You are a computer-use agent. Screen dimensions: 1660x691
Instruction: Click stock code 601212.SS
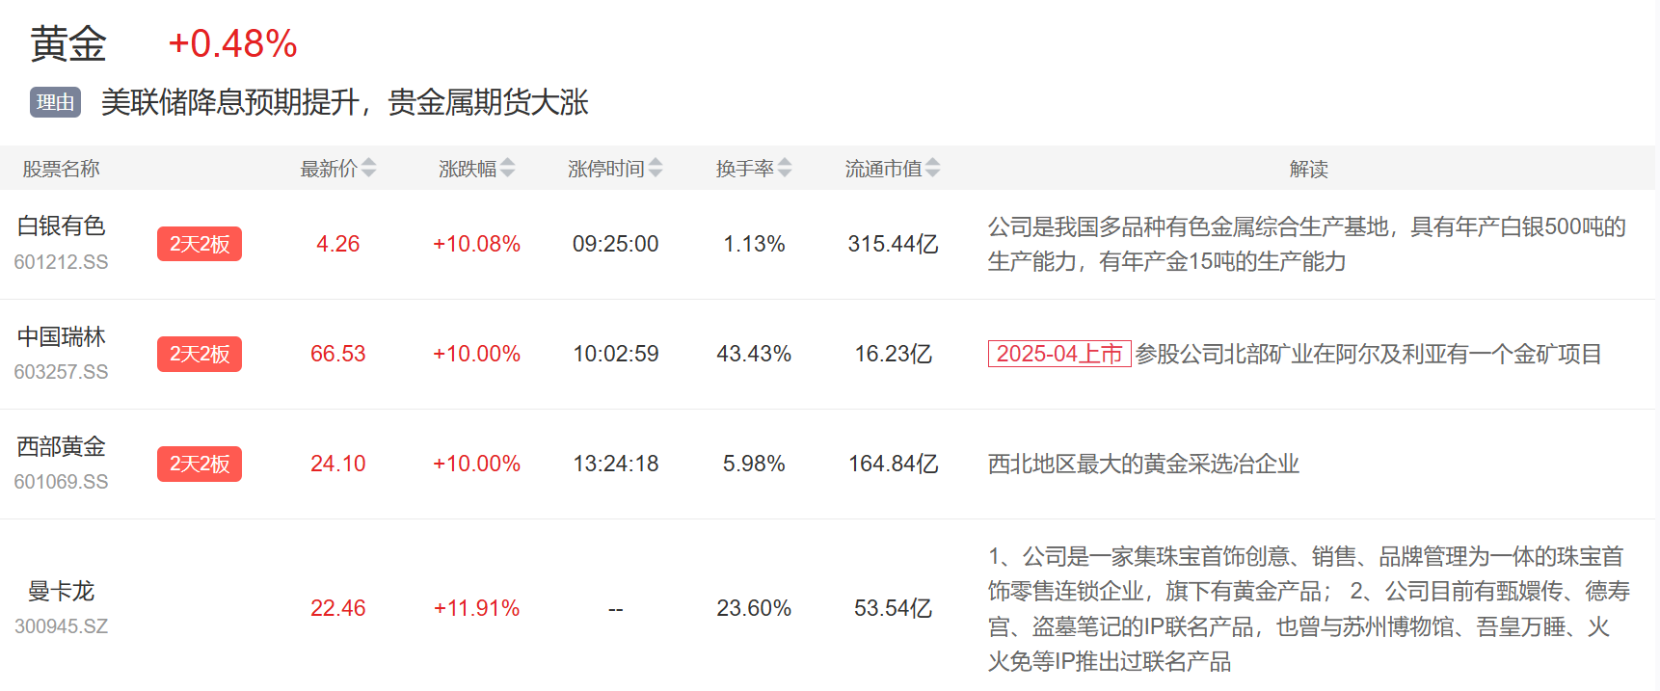61,262
